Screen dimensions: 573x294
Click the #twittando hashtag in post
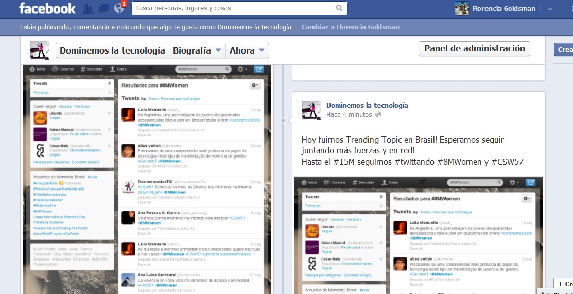(414, 162)
